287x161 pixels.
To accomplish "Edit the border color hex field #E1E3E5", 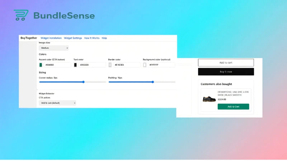I will 127,65.
